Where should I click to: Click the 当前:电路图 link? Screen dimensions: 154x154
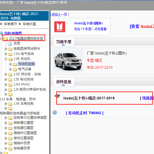point(13,33)
